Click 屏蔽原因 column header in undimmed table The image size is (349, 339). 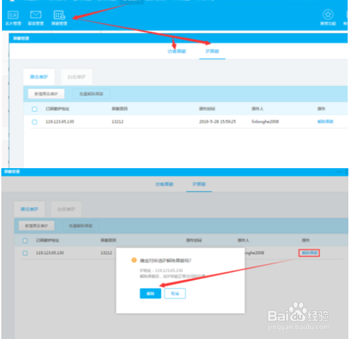pyautogui.click(x=119, y=109)
